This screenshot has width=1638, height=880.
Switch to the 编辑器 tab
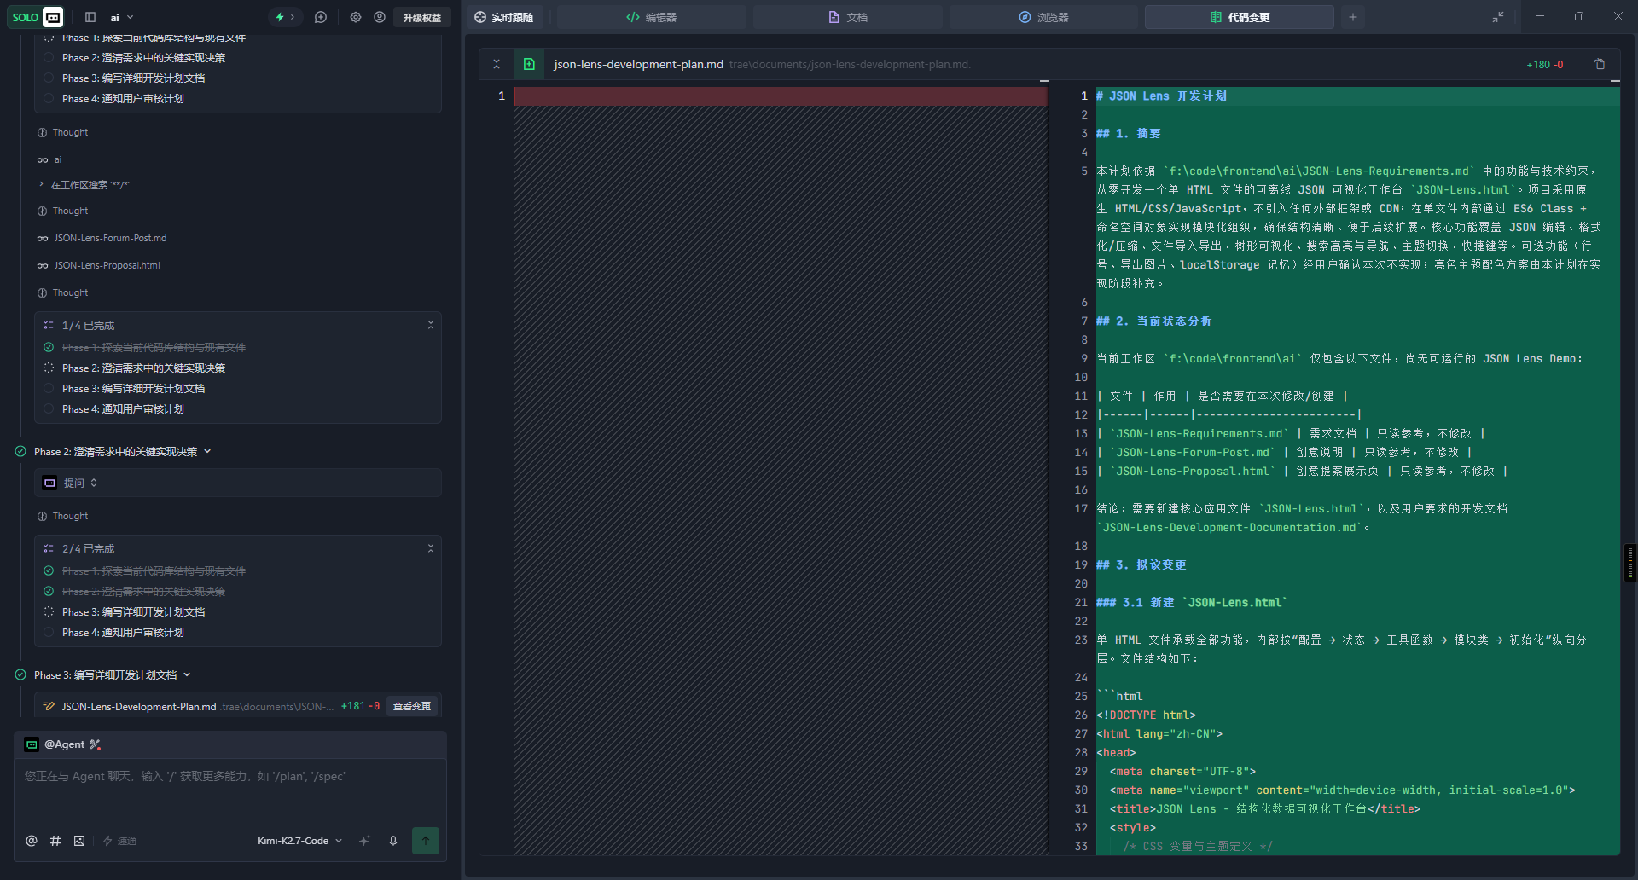651,17
